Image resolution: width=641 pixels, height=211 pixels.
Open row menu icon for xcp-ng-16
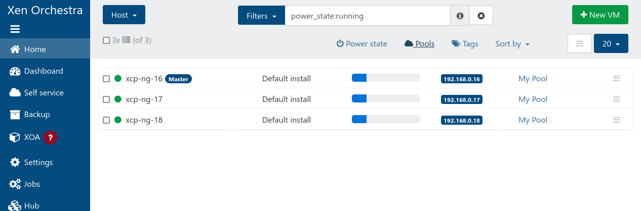click(x=616, y=79)
